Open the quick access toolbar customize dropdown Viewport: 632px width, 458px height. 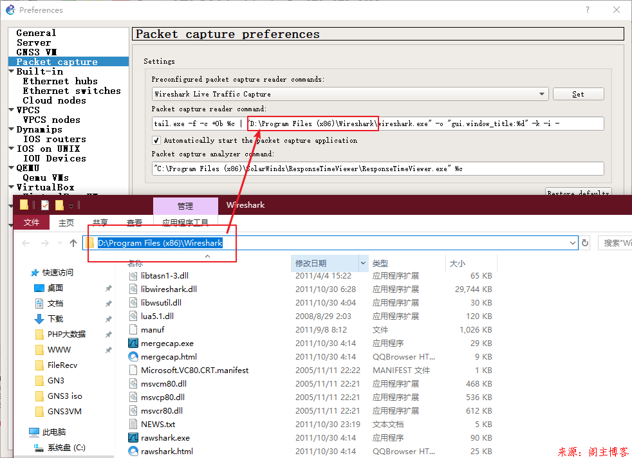click(71, 206)
